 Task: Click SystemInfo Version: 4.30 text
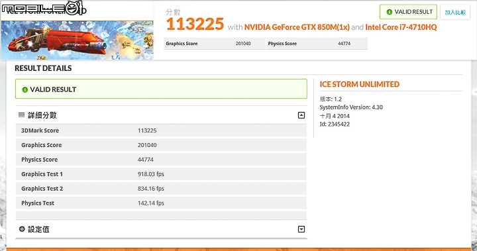pos(351,107)
